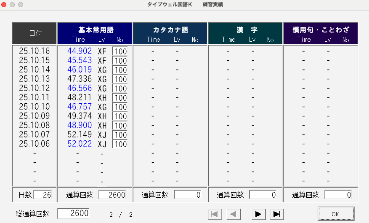Image resolution: width=369 pixels, height=223 pixels.
Task: Click the XF level for 25.10.16
Action: pyautogui.click(x=102, y=51)
